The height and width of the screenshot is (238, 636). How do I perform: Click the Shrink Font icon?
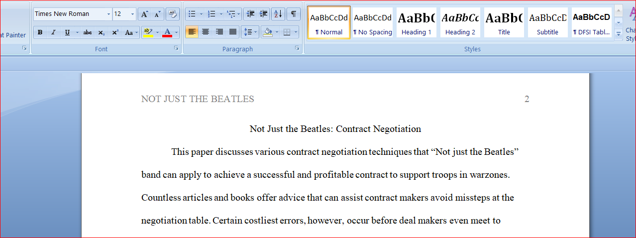point(157,14)
